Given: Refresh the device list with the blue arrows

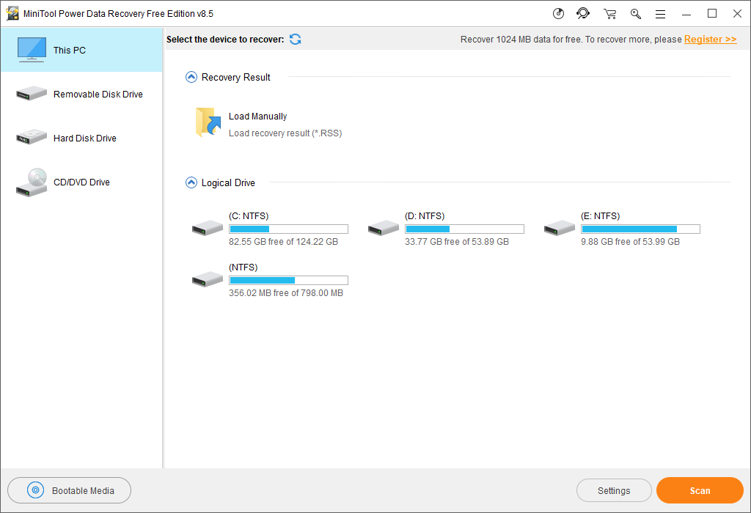Looking at the screenshot, I should pos(295,40).
